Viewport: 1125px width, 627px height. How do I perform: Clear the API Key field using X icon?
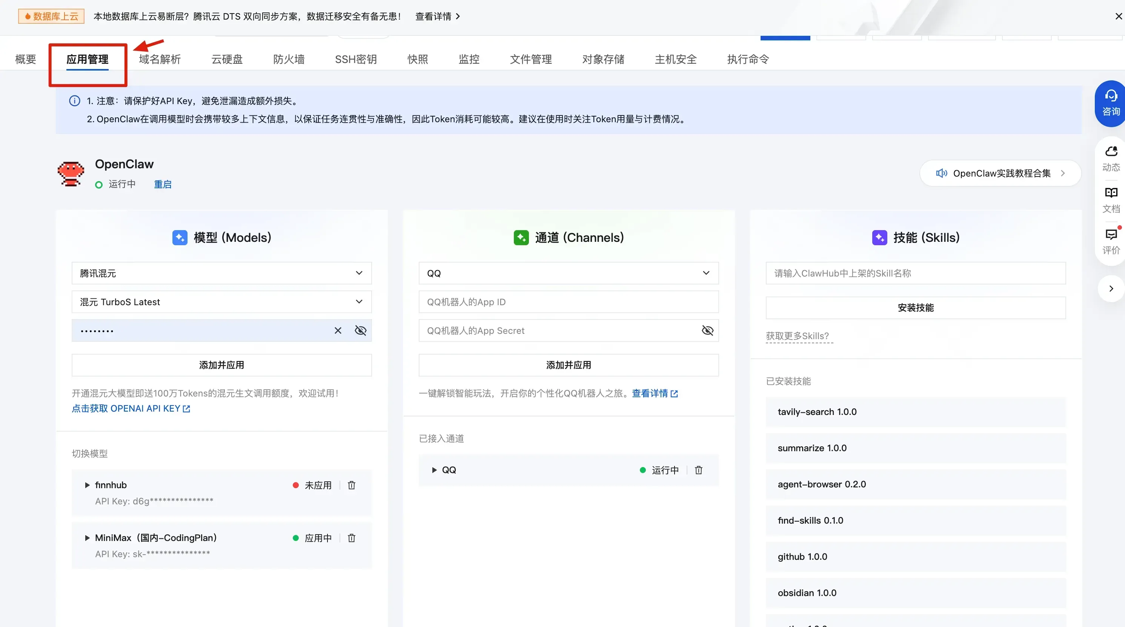(x=337, y=330)
